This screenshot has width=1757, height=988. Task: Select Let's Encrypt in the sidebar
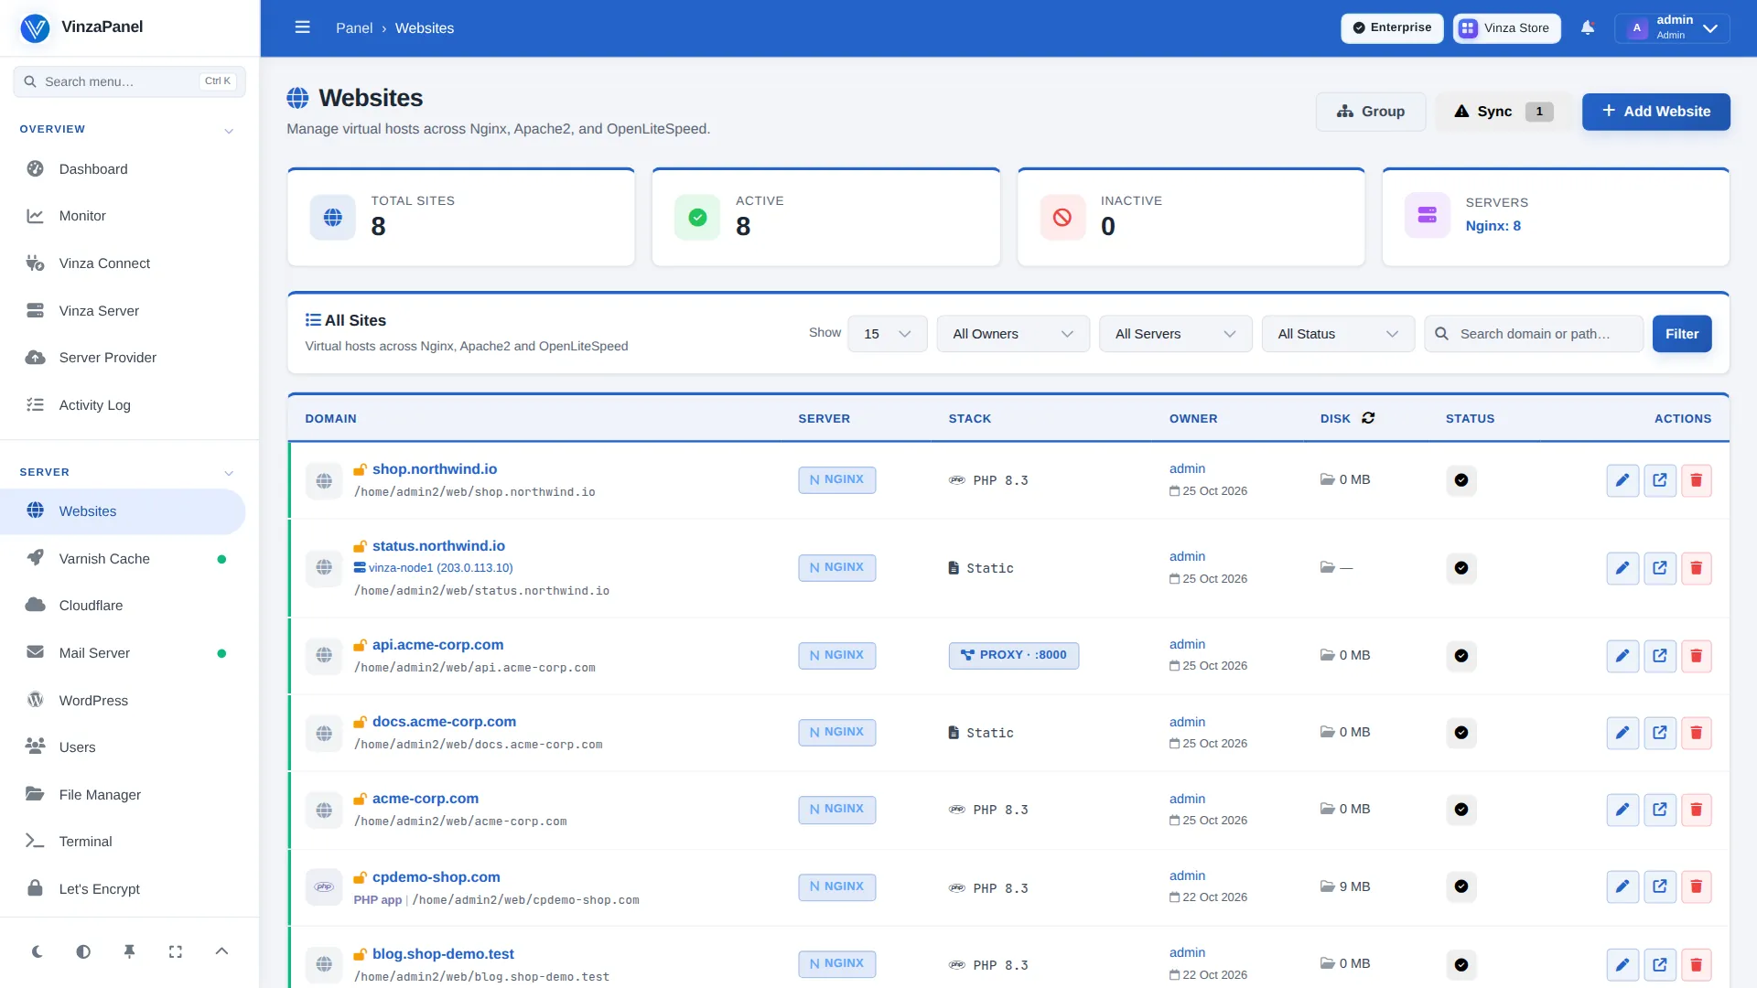click(x=123, y=889)
